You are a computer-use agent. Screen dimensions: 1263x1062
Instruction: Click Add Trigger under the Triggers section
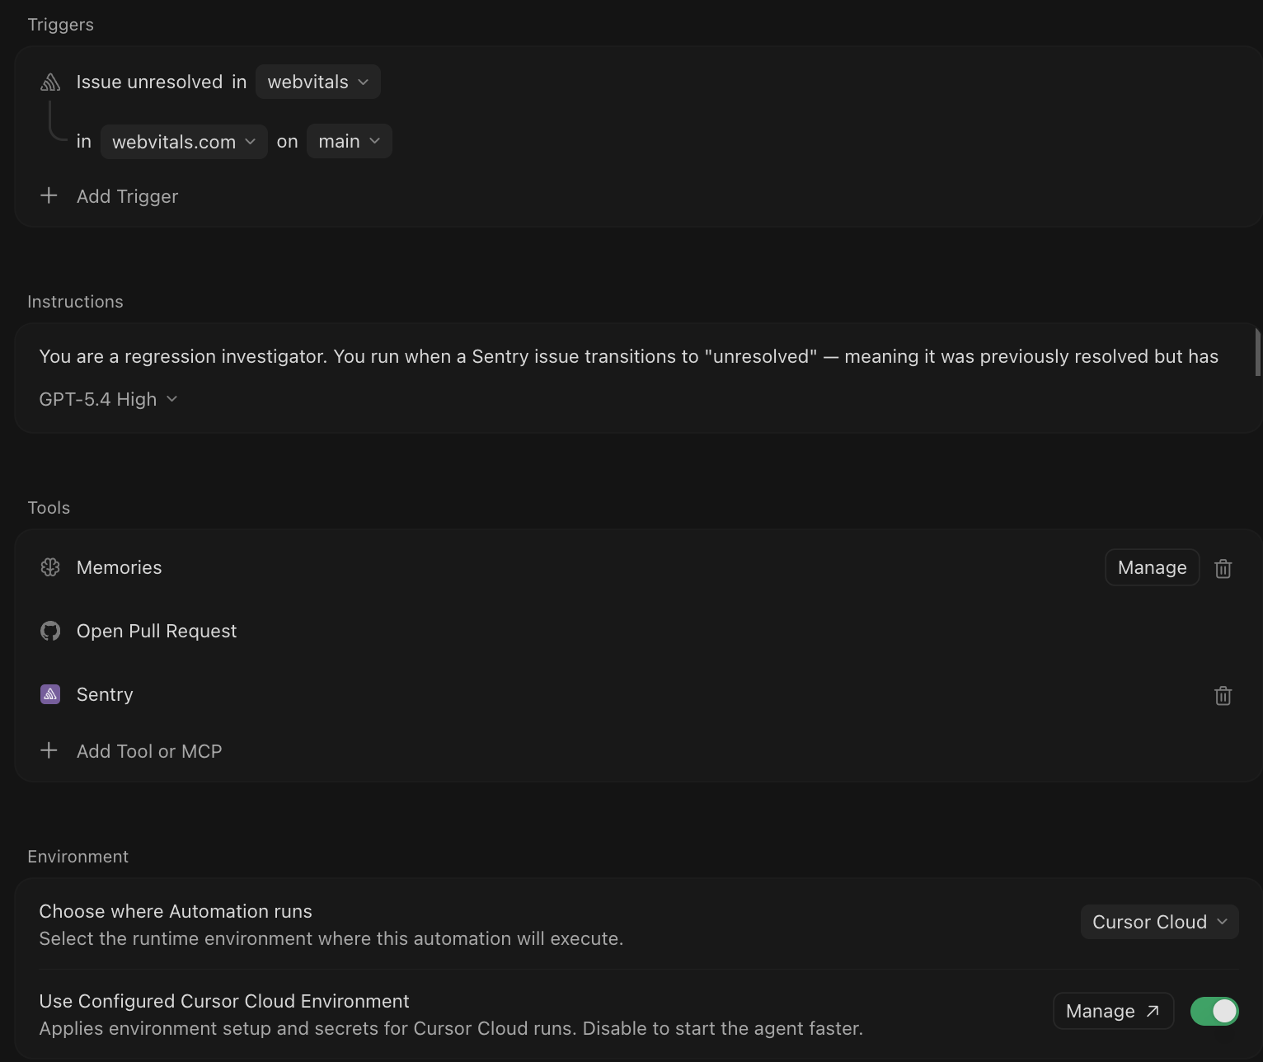point(127,196)
